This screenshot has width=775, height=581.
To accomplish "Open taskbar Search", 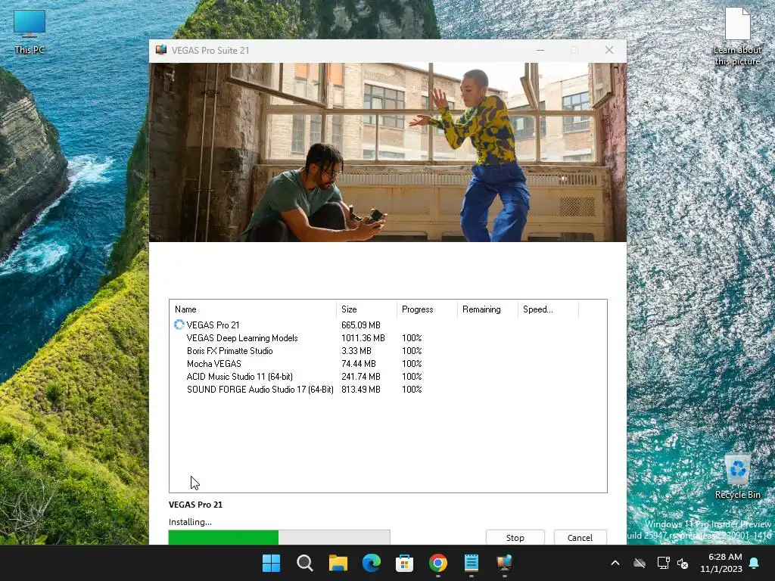I will pos(304,563).
